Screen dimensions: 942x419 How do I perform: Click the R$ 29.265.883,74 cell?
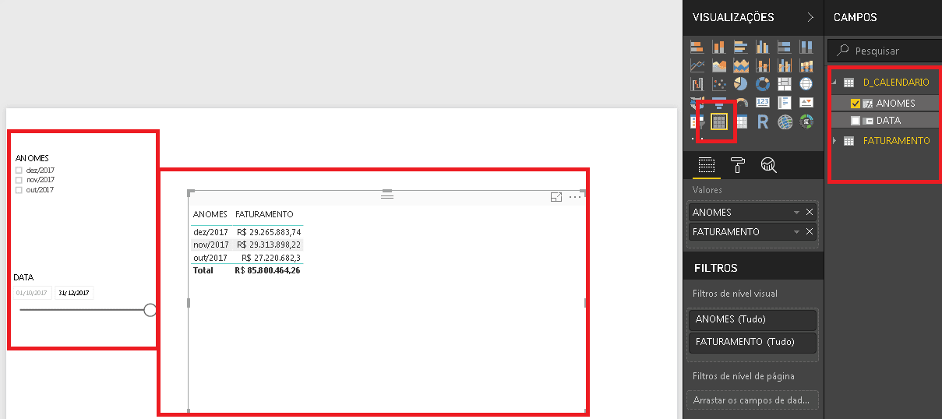tap(269, 232)
